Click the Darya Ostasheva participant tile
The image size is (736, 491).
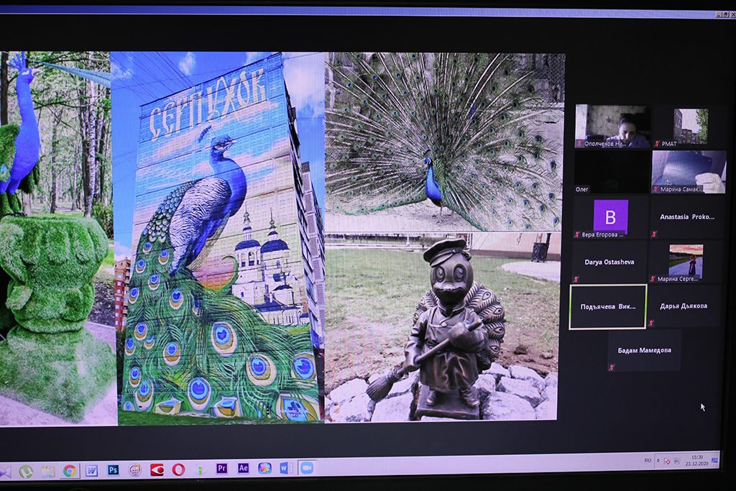[x=609, y=262]
